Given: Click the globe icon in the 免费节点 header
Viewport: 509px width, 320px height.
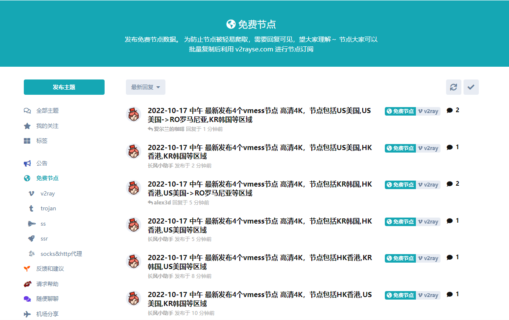Looking at the screenshot, I should pos(231,24).
